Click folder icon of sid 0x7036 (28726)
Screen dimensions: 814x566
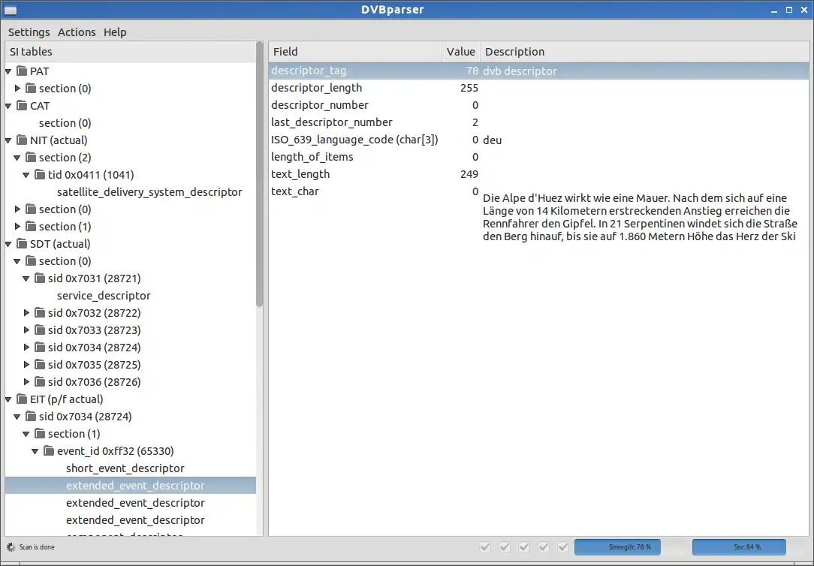click(40, 382)
